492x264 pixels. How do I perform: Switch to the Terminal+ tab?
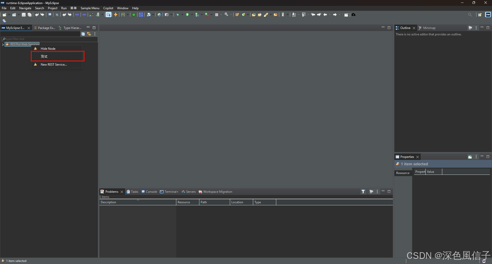pyautogui.click(x=169, y=192)
